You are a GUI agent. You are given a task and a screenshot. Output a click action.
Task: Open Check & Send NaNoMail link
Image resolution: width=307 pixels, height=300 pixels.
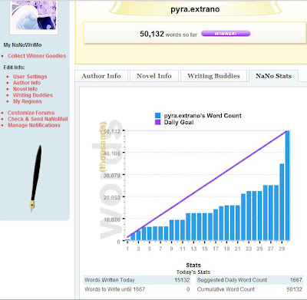[x=38, y=119]
